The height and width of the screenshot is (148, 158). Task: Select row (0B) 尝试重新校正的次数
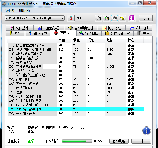click(76, 75)
